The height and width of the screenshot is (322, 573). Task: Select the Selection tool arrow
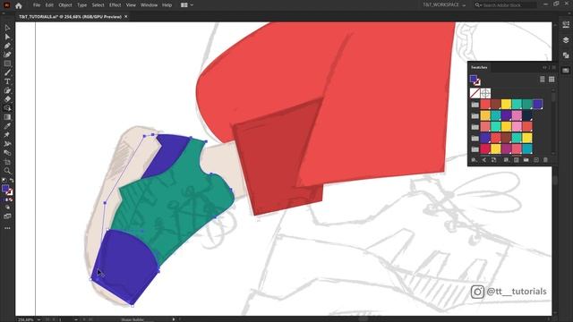(x=7, y=28)
